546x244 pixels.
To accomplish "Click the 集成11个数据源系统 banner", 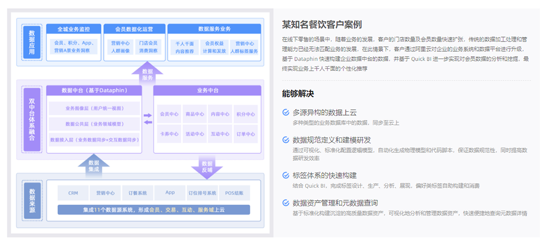I will [x=153, y=210].
